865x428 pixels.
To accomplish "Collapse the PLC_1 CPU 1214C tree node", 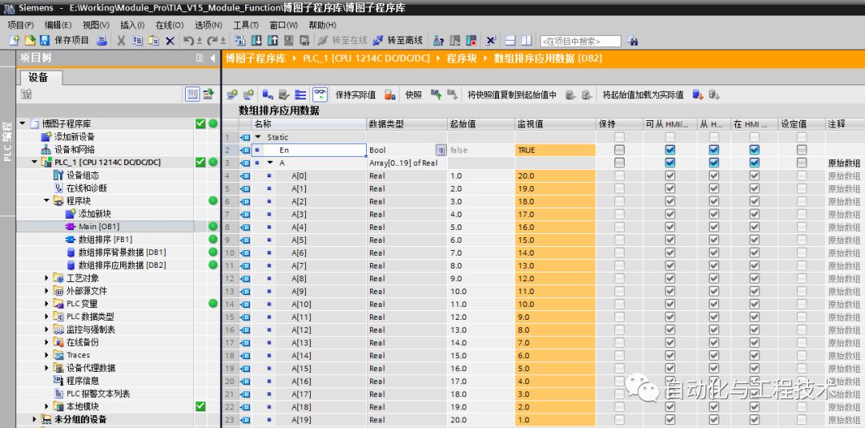I will [x=34, y=162].
